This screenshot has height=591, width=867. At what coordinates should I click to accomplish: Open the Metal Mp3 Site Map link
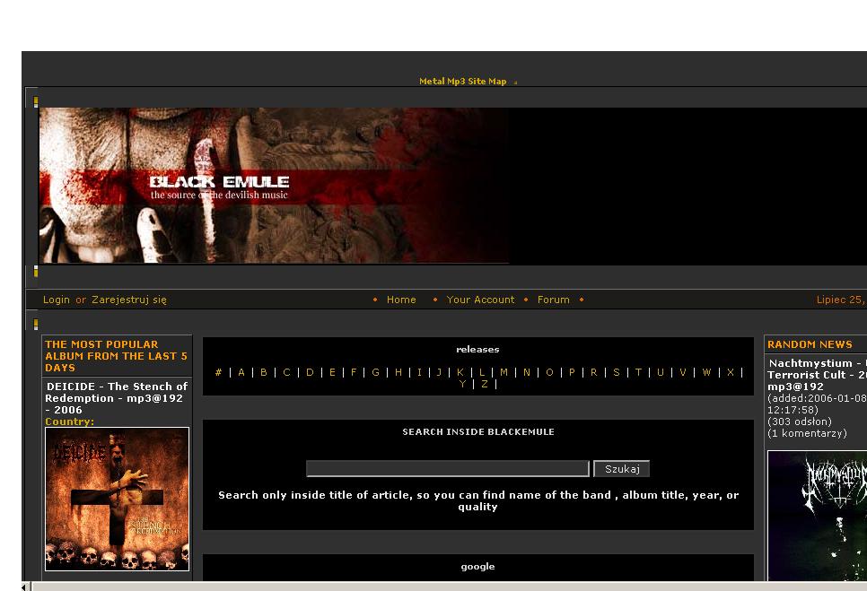pyautogui.click(x=462, y=82)
